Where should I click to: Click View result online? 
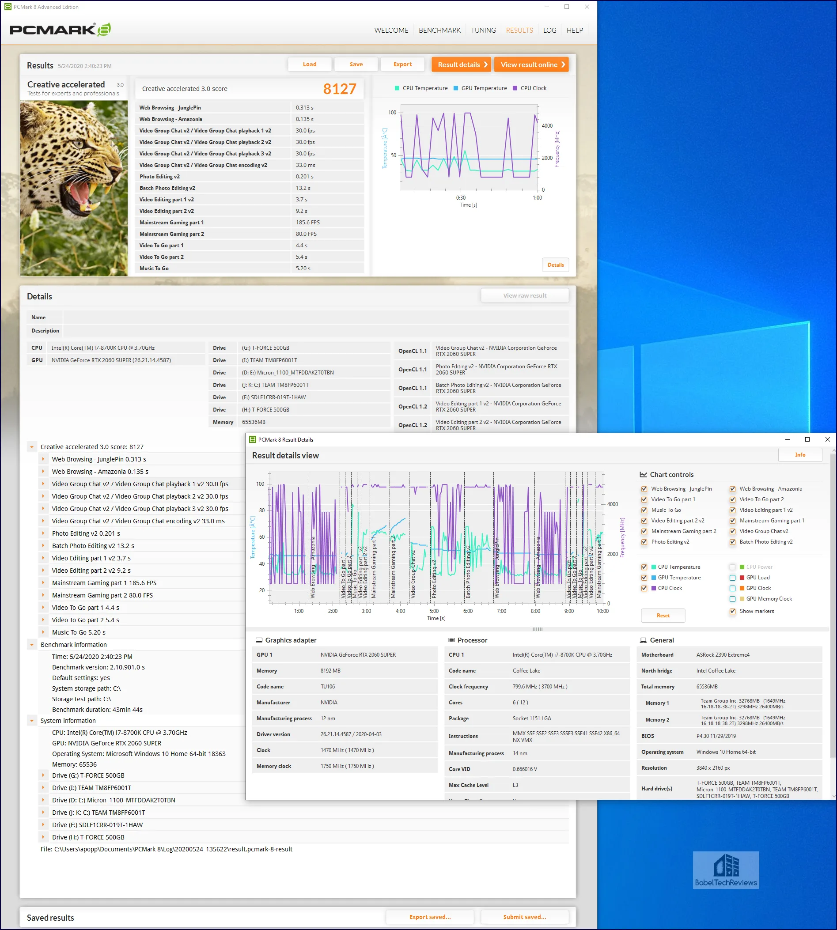pyautogui.click(x=532, y=64)
